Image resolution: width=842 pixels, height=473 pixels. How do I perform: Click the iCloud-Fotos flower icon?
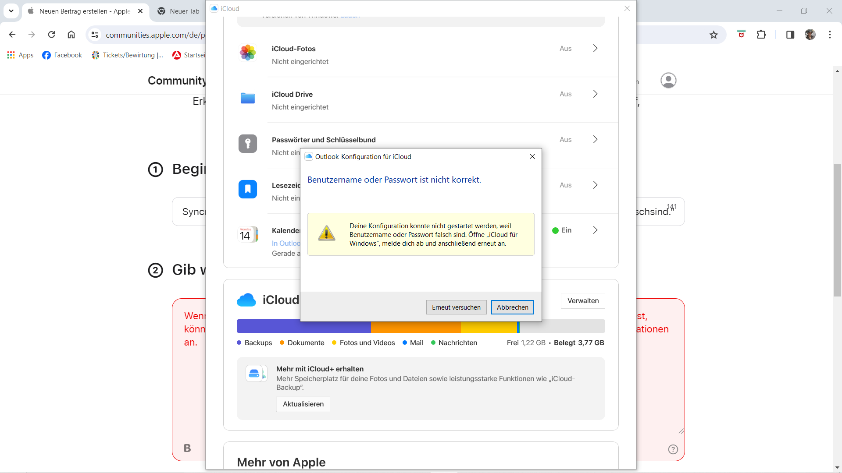(x=247, y=53)
